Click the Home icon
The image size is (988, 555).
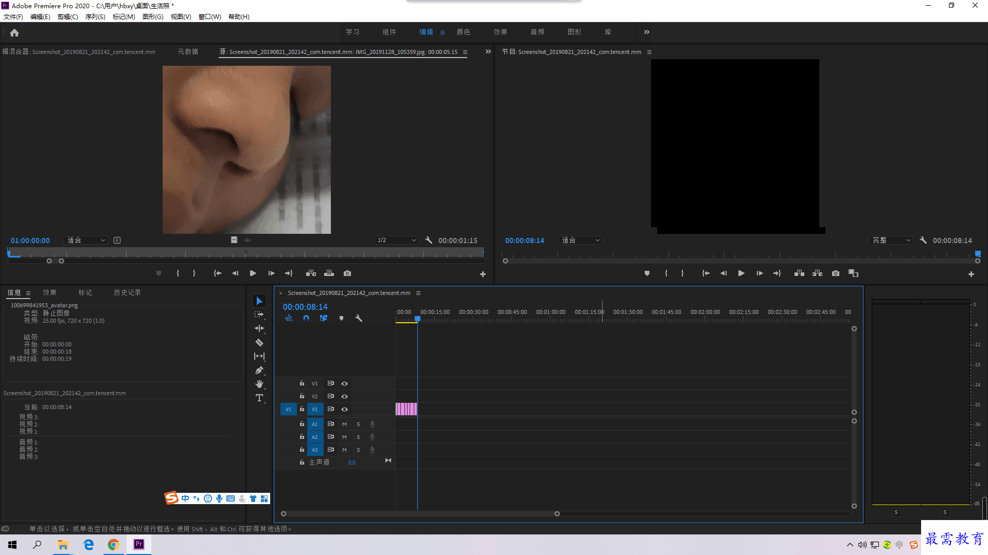click(x=14, y=32)
